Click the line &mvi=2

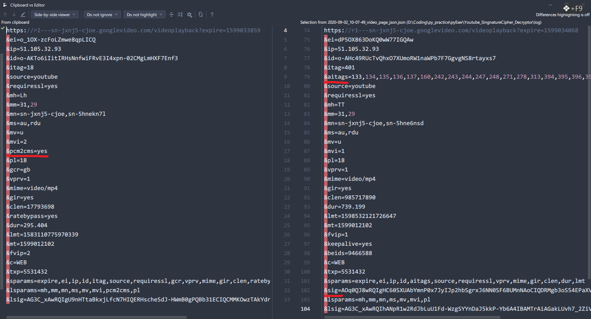pos(16,142)
